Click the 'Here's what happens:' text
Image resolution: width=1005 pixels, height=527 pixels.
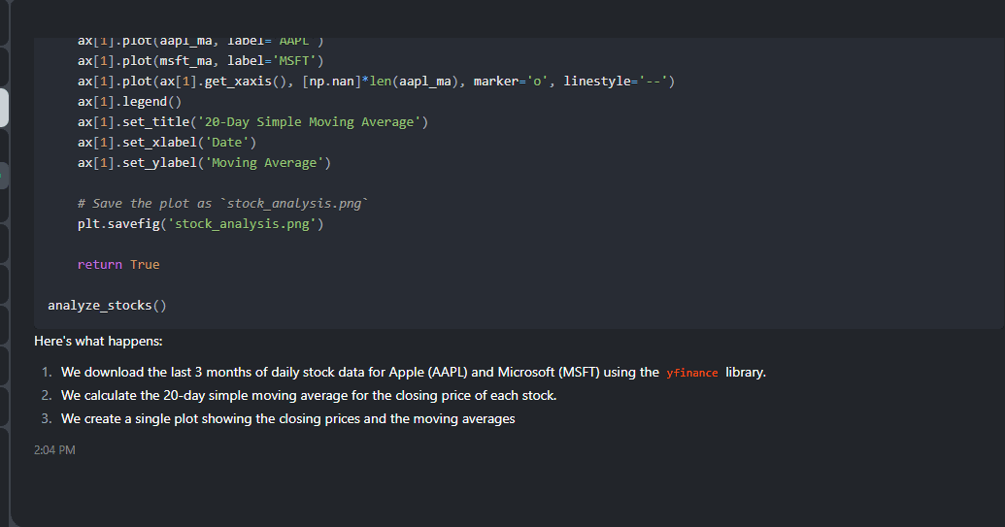[x=98, y=342]
